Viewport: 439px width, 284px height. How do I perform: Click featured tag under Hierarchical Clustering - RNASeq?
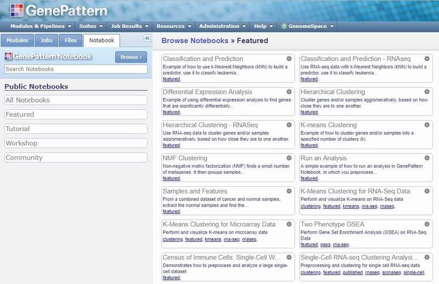(x=171, y=145)
